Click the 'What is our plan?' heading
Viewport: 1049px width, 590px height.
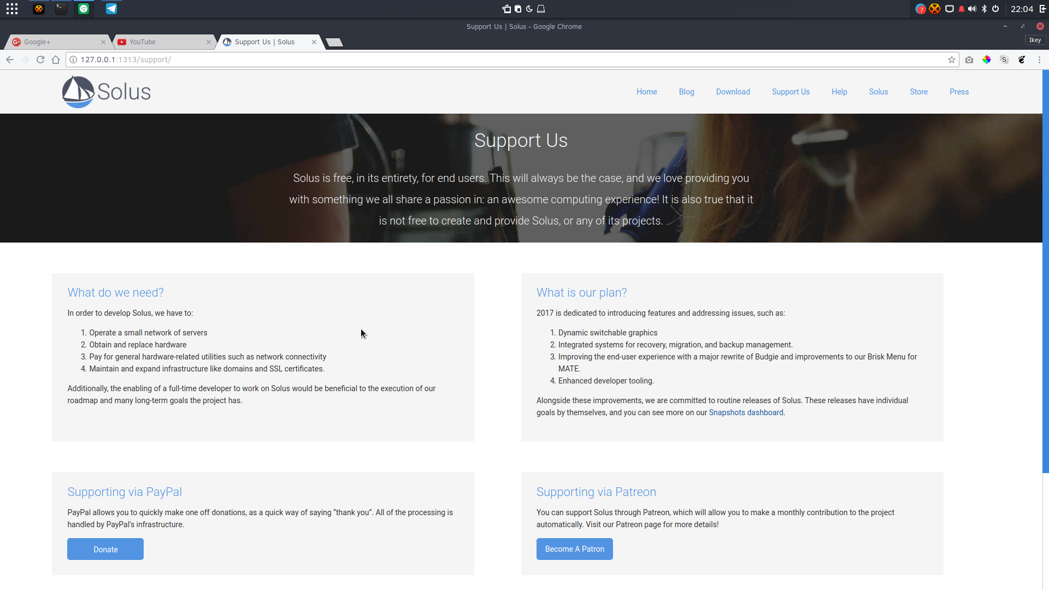581,292
